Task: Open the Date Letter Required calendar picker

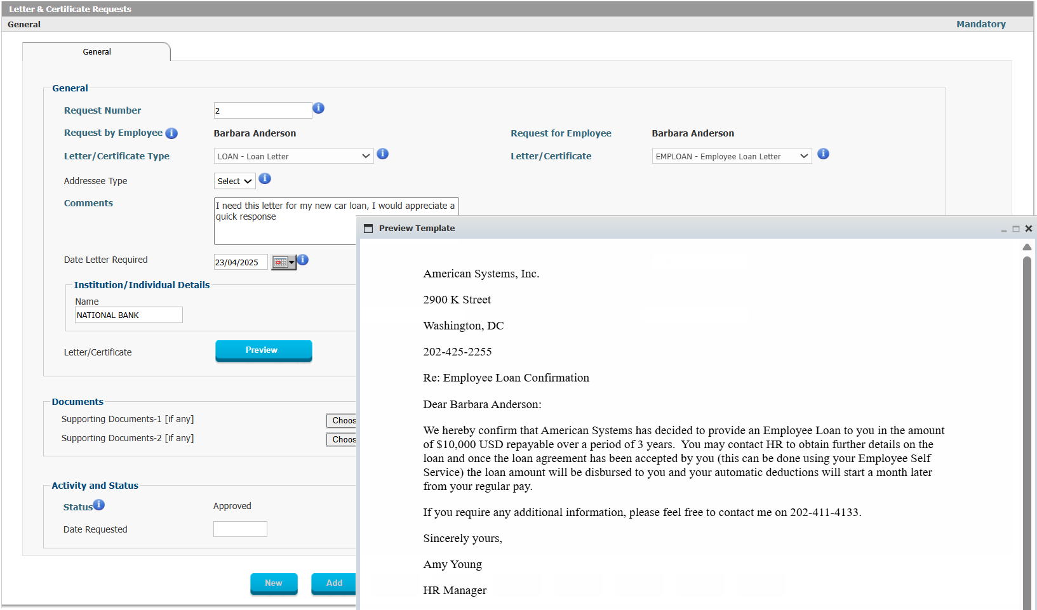Action: (x=284, y=262)
